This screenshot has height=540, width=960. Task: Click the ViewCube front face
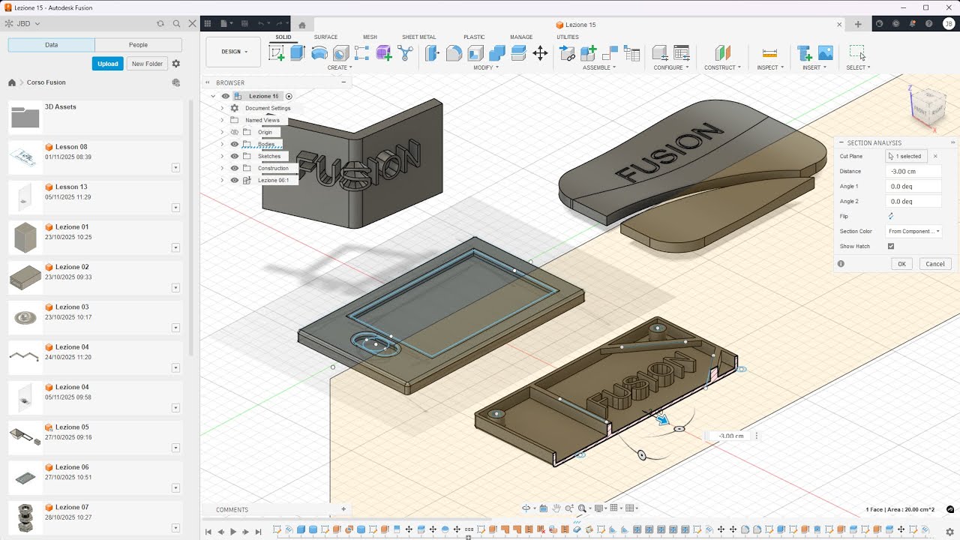pyautogui.click(x=920, y=110)
